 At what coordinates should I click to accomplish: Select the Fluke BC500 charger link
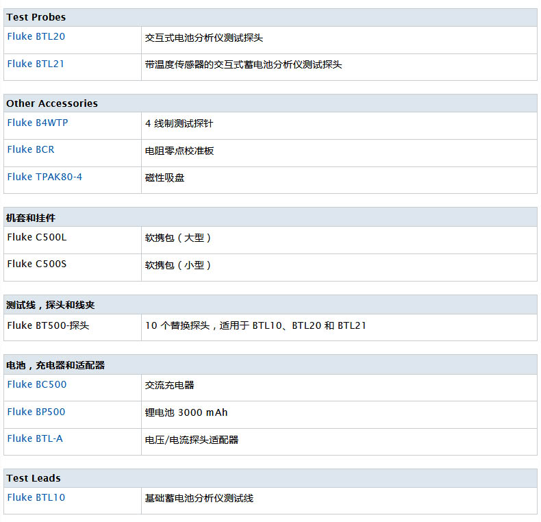37,384
